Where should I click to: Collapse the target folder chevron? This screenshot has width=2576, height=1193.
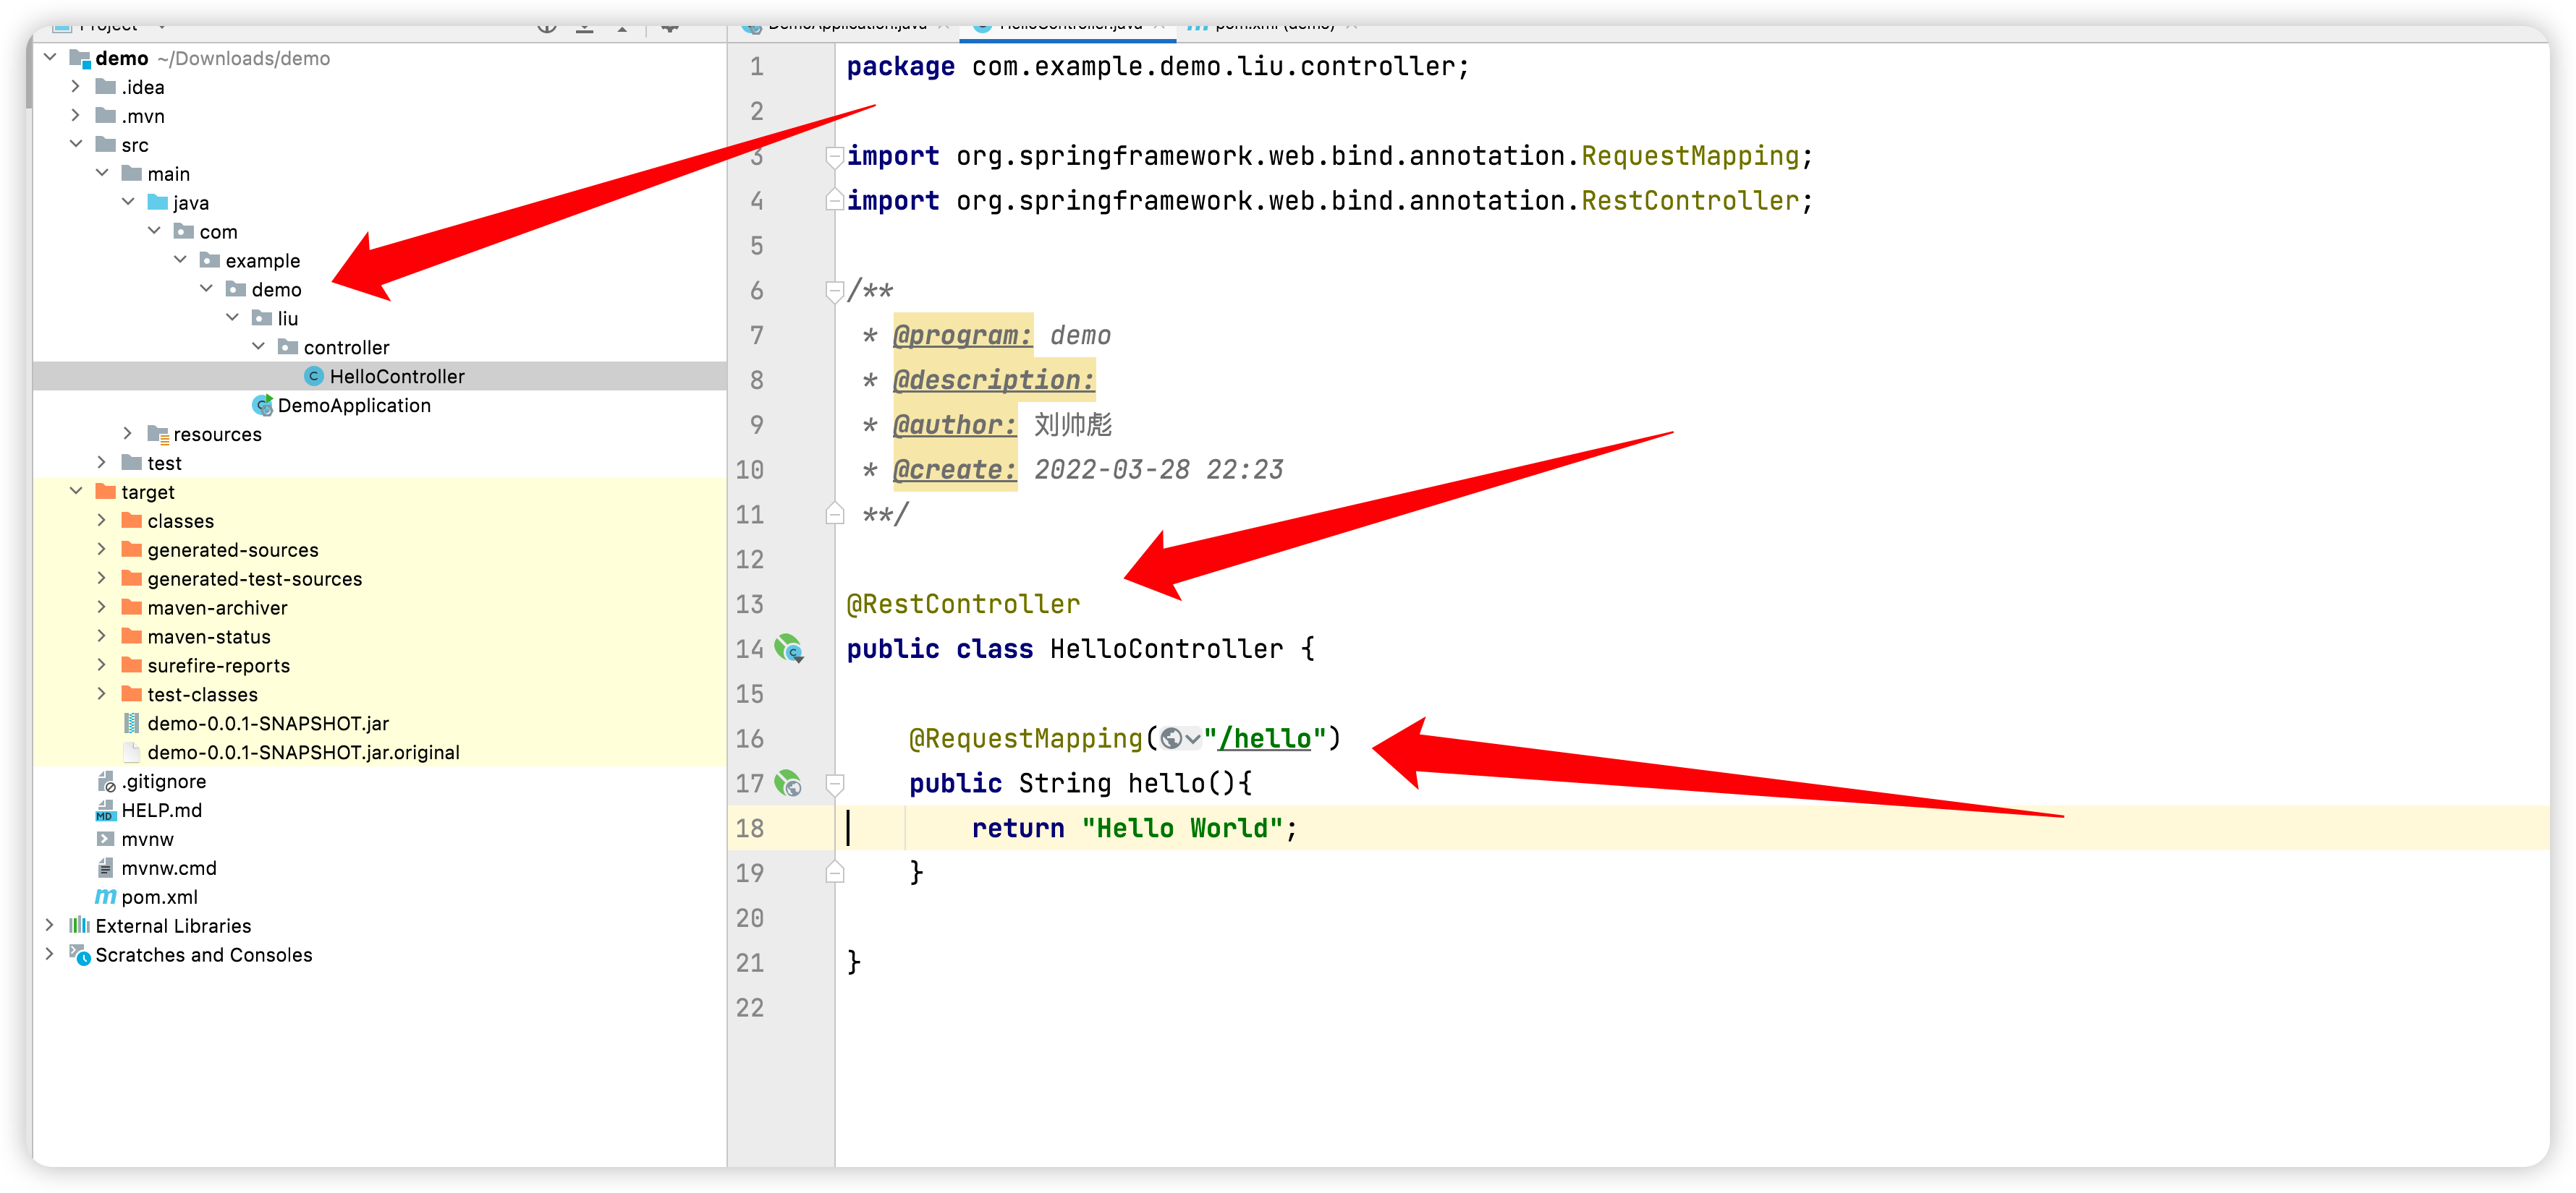[x=76, y=492]
